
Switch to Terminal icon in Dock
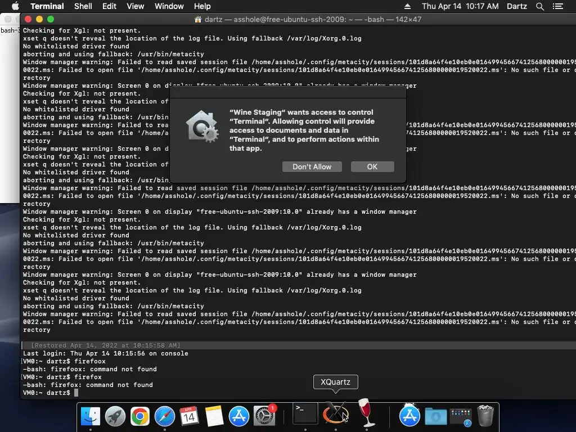(x=305, y=413)
